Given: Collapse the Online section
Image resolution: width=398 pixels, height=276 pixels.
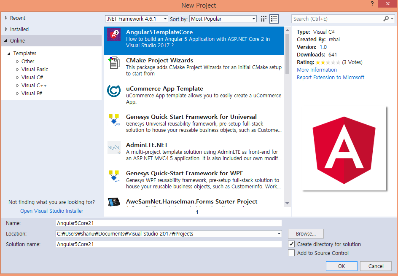Looking at the screenshot, I should (x=5, y=40).
